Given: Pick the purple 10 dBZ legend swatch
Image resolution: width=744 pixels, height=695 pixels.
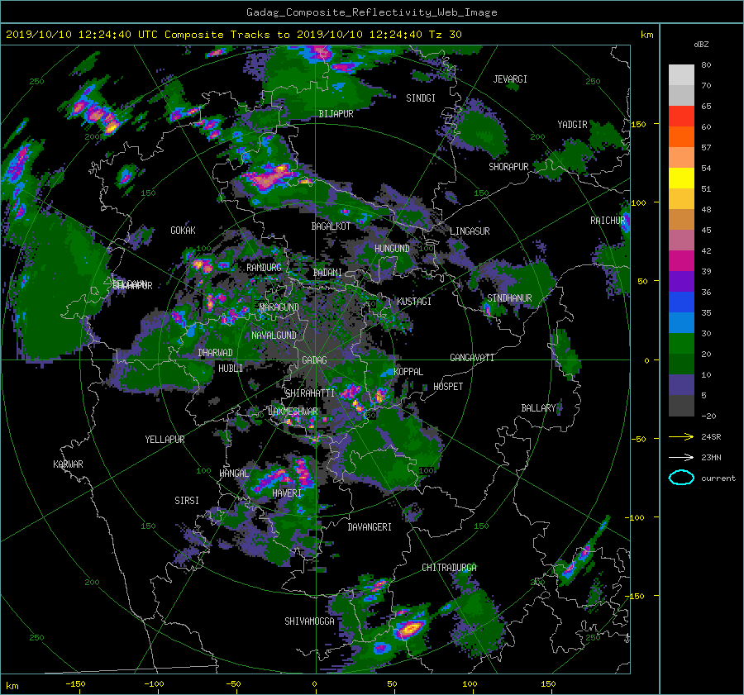Looking at the screenshot, I should tap(681, 384).
